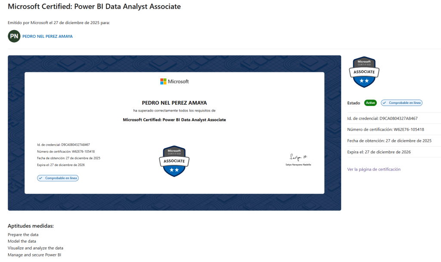
Task: Click the Manage and secure Power BI skill
Action: click(34, 255)
